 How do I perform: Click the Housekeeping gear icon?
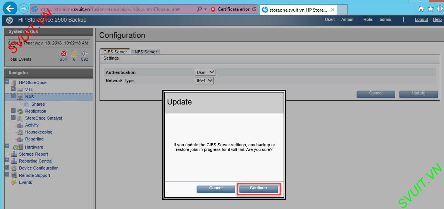point(20,132)
